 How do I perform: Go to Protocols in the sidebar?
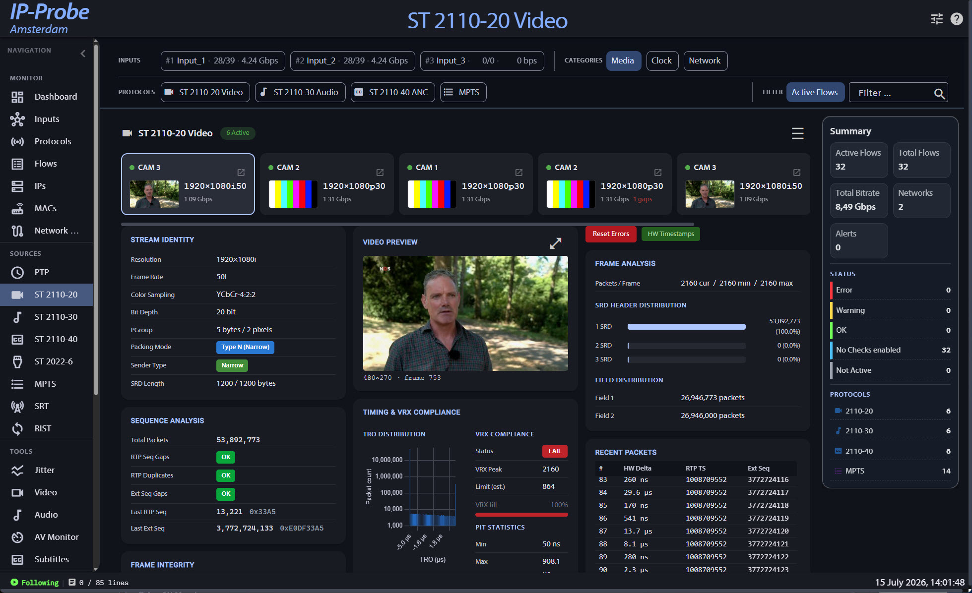(x=46, y=141)
